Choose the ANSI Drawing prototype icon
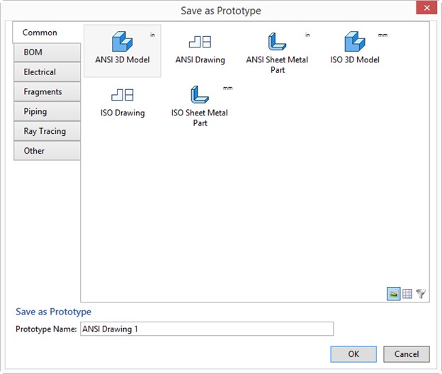Viewport: 442px width, 374px height. (x=200, y=42)
